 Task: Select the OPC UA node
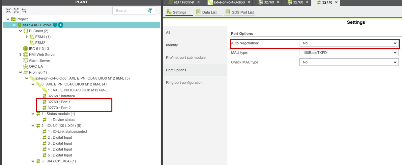[36, 66]
